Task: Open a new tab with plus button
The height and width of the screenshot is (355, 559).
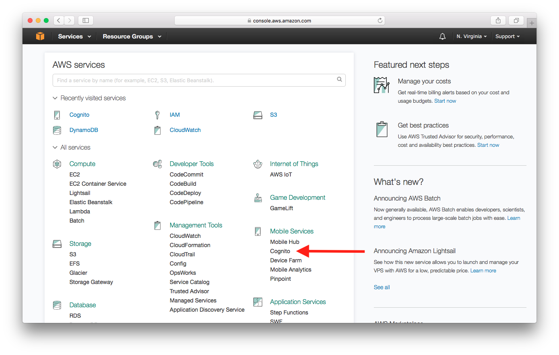Action: 532,23
